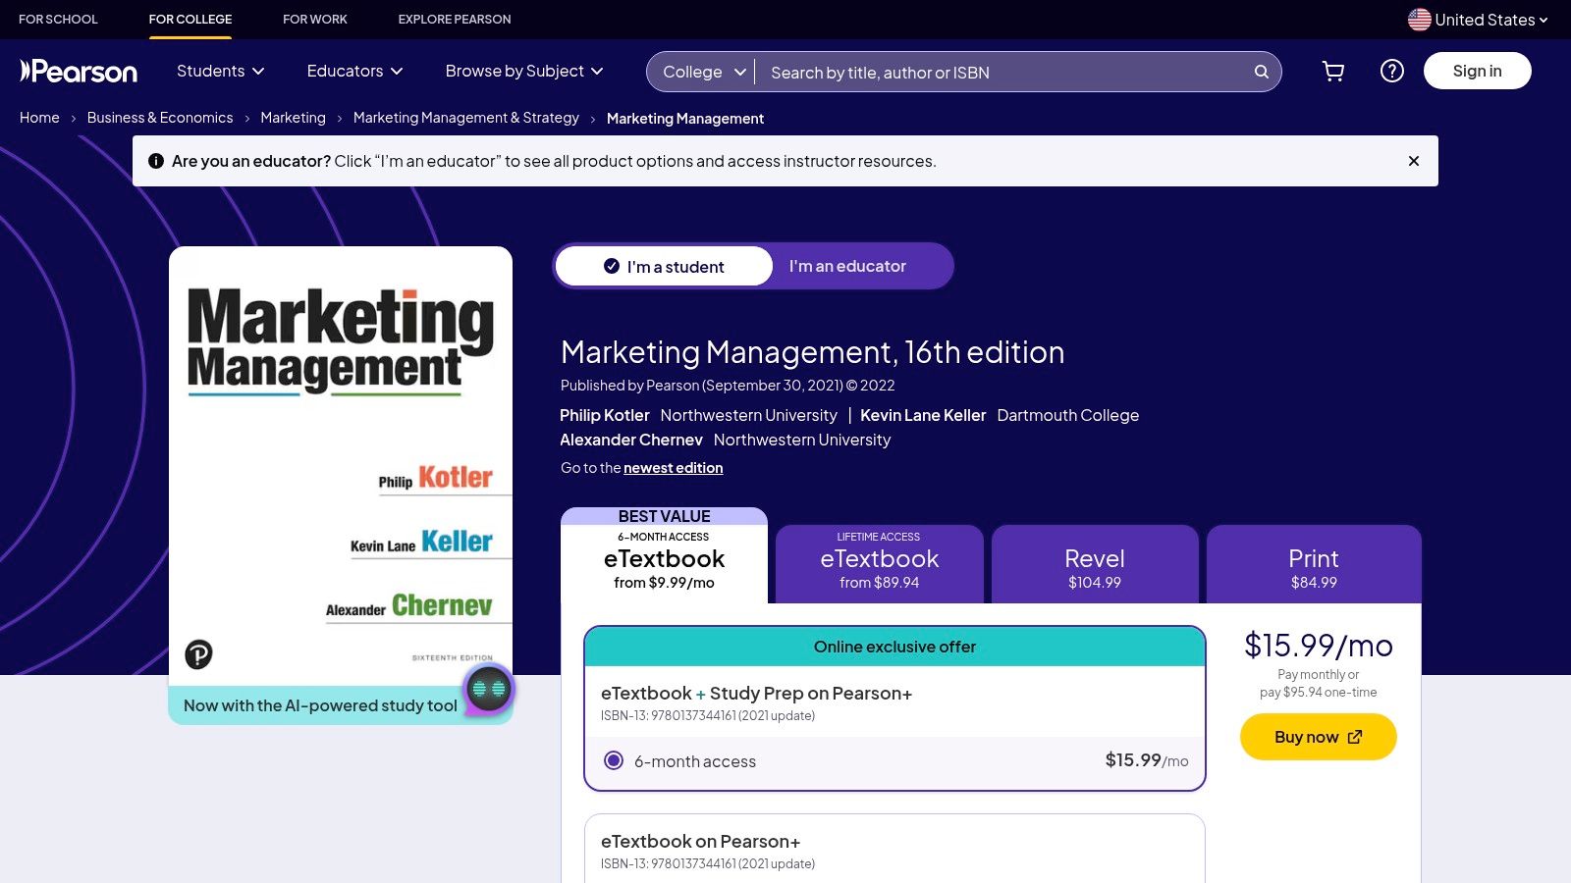Open the United States region selector

1478,20
